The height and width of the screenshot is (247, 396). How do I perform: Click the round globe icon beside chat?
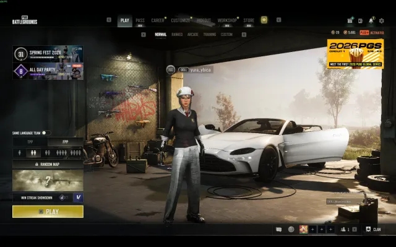click(x=291, y=229)
